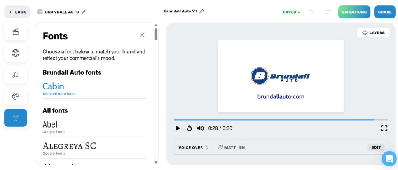
Task: Open the music notes panel
Action: pos(16,75)
